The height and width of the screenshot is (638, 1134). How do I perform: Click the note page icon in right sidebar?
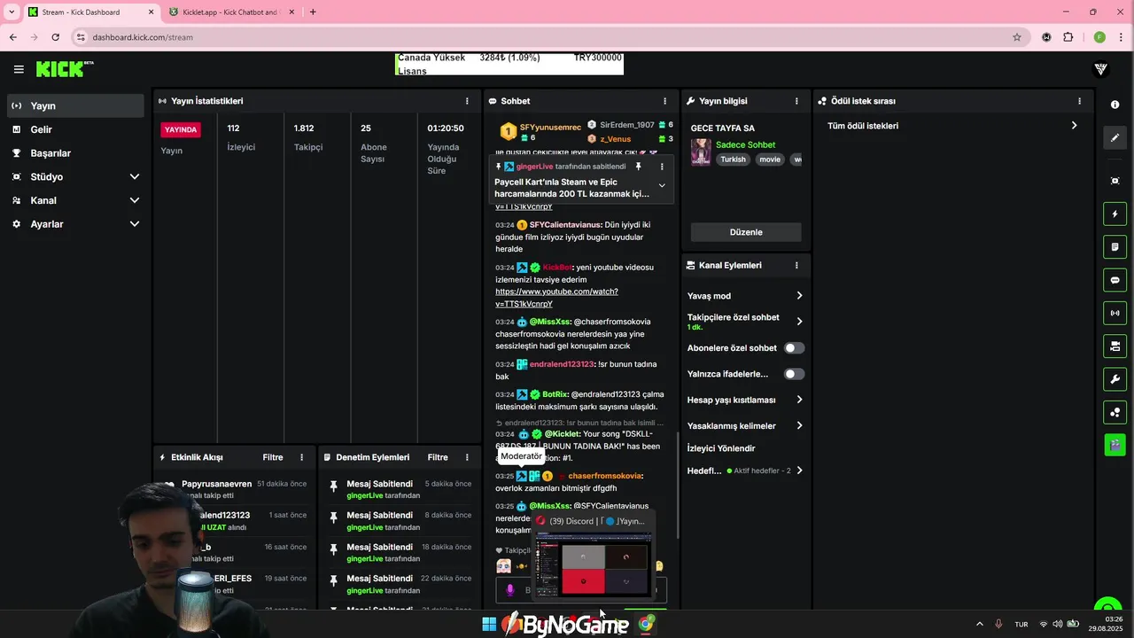(1115, 246)
